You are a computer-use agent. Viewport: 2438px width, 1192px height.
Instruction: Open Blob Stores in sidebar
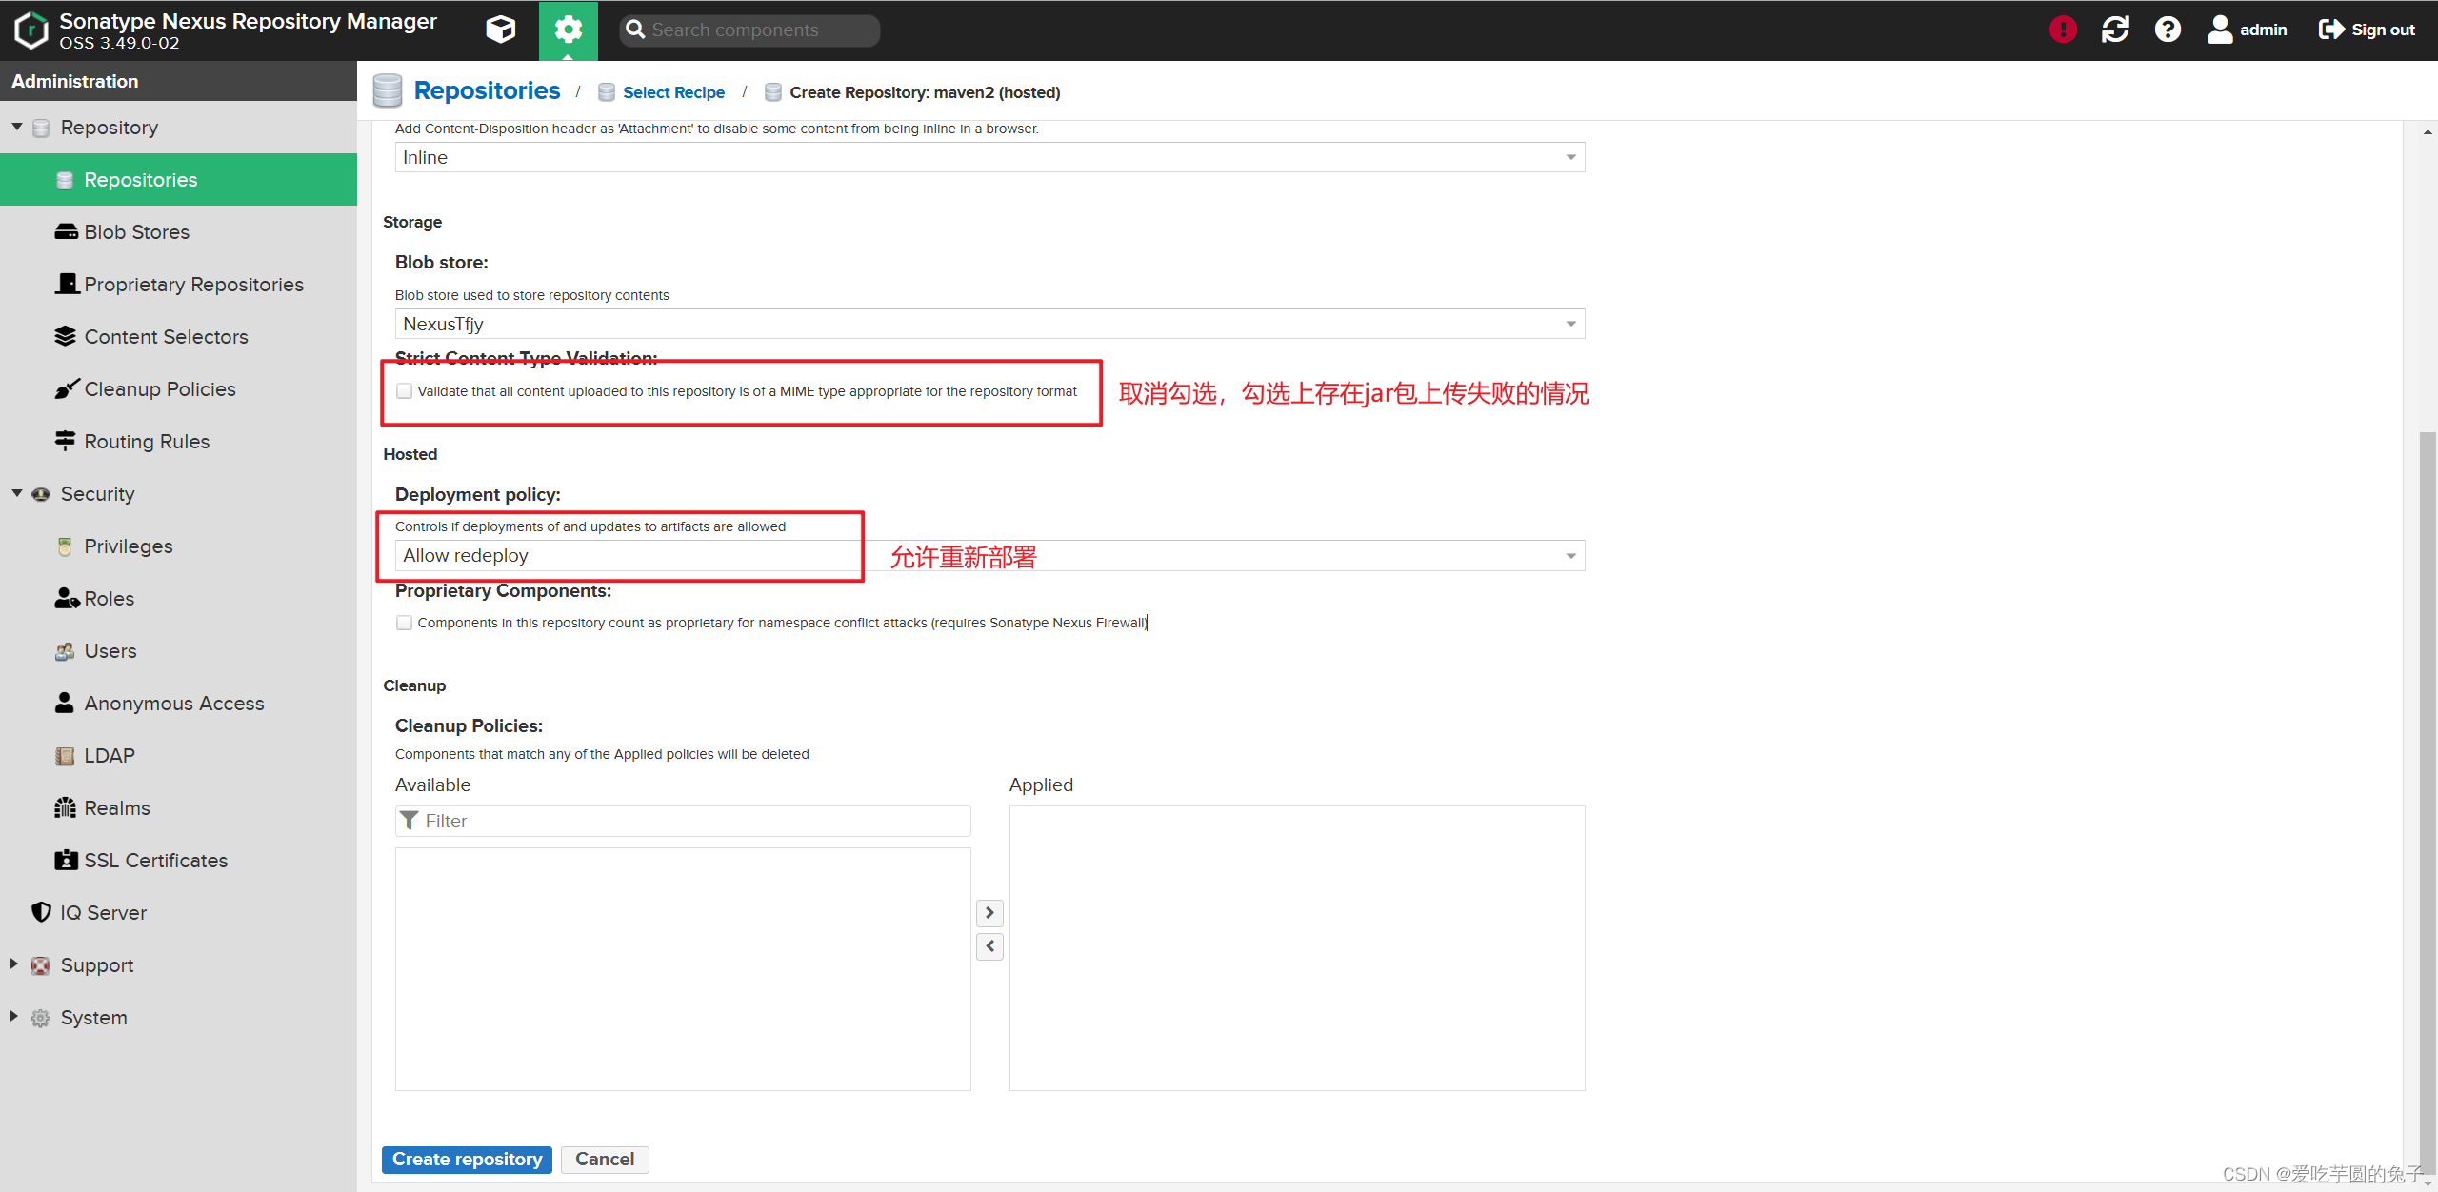136,232
